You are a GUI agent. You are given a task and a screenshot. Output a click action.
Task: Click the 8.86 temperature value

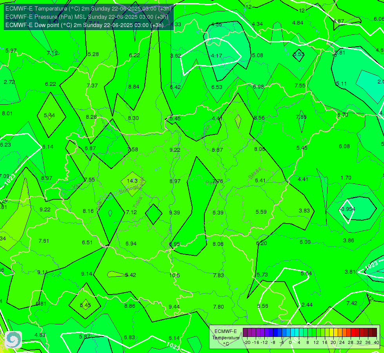pyautogui.click(x=130, y=306)
